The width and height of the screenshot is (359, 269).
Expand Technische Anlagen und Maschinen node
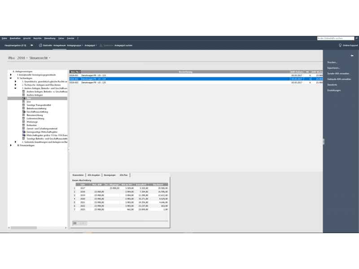tap(16, 85)
